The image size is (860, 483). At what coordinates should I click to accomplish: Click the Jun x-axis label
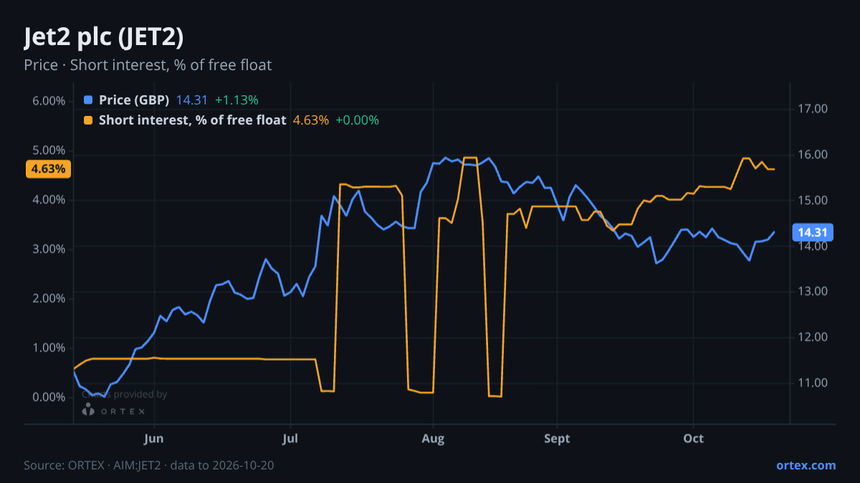(x=154, y=438)
